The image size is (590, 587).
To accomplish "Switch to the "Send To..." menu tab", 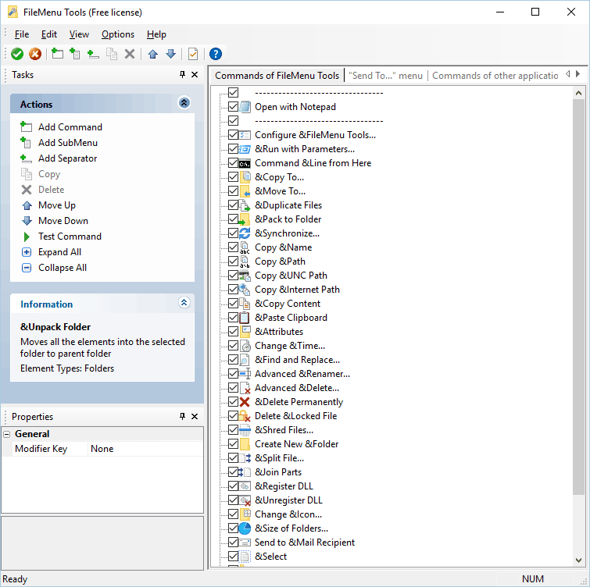I will [x=385, y=76].
